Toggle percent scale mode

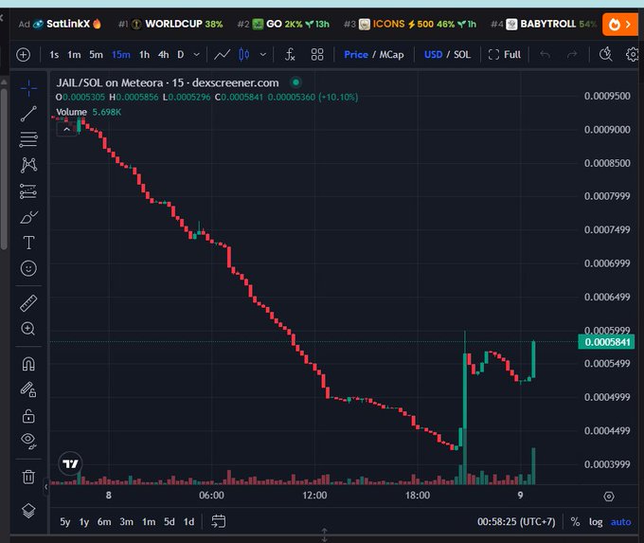click(576, 522)
